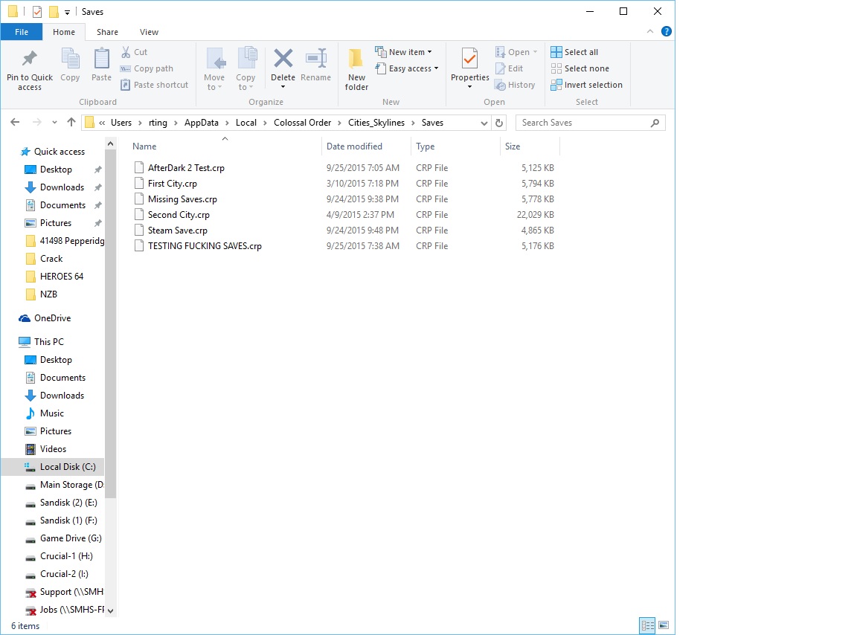Open the address bar history dropdown
Viewport: 857px width, 635px height.
484,123
